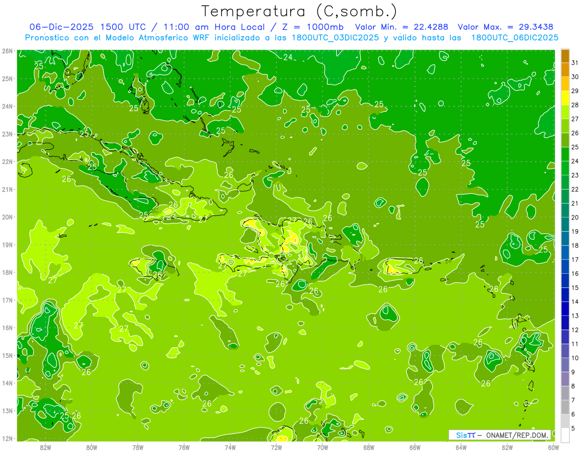Click the "80W" longitude axis label
This screenshot has width=588, height=454.
(92, 448)
